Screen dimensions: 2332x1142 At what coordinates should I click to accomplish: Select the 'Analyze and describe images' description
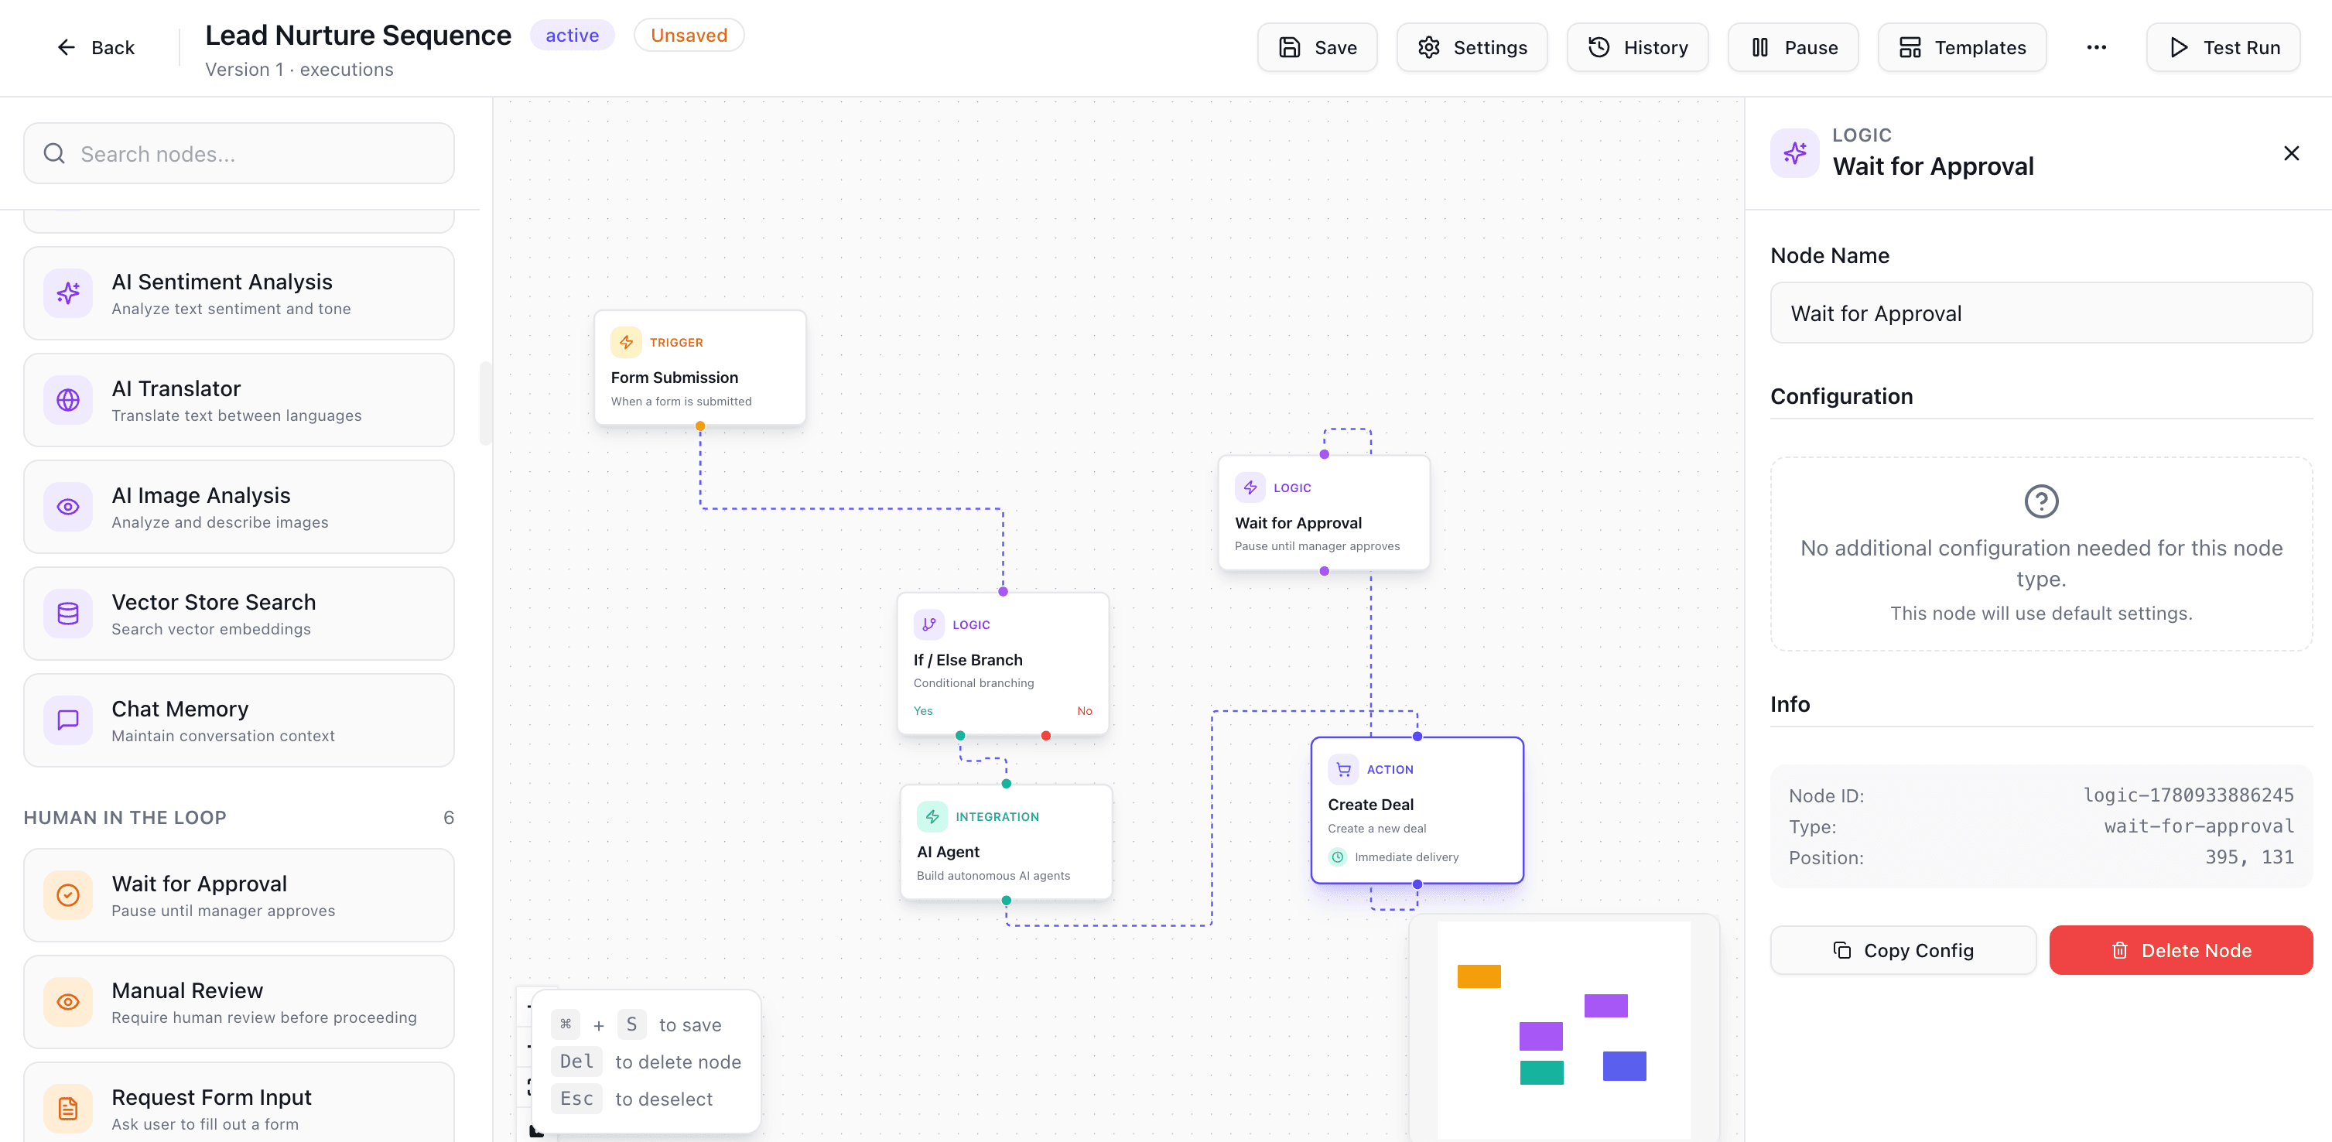220,522
